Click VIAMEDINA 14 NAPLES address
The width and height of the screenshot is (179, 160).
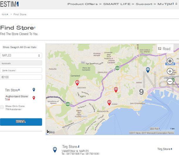point(75,151)
